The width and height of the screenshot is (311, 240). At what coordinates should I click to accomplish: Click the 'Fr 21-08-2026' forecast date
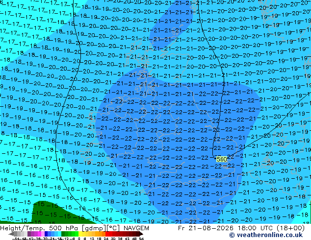(206, 228)
